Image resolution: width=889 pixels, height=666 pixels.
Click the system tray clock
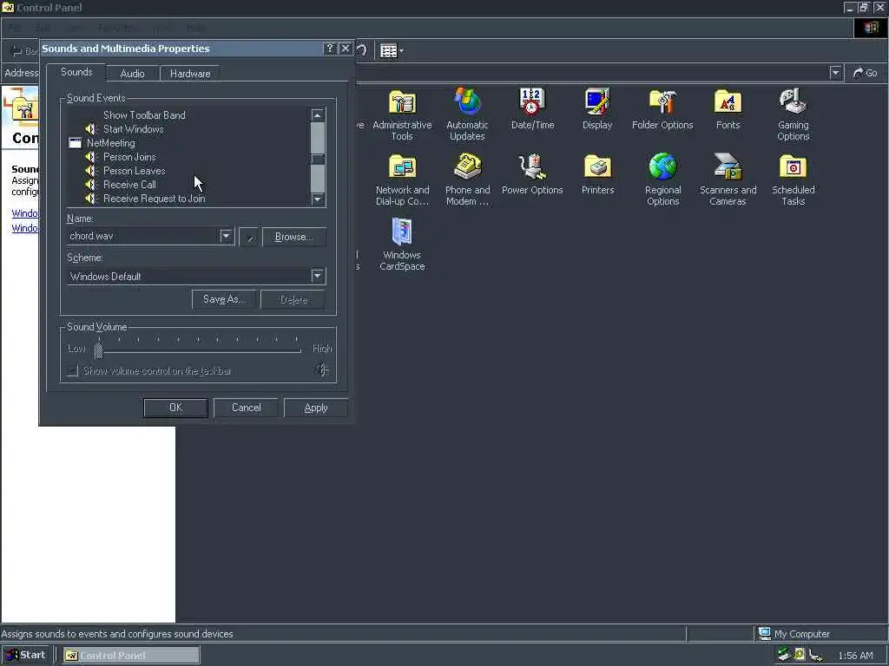click(x=855, y=656)
